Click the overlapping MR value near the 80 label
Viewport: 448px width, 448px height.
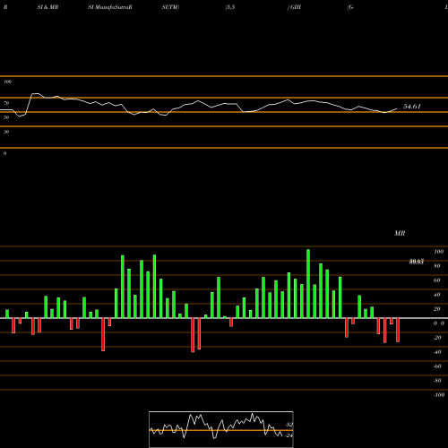[x=417, y=262]
